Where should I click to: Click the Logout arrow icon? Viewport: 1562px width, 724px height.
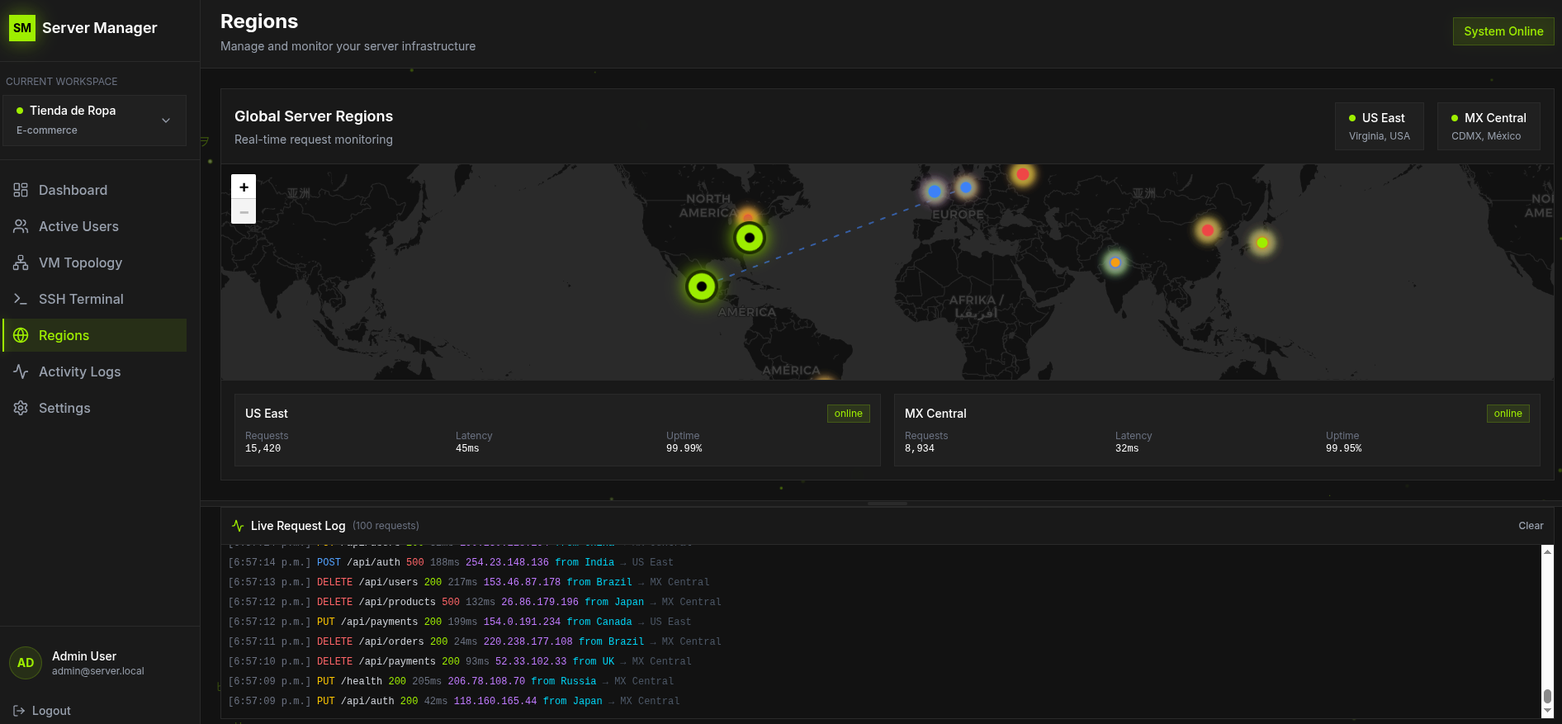(19, 711)
